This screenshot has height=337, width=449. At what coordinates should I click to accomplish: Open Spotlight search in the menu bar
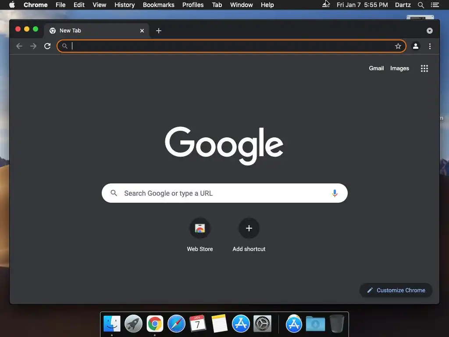420,5
